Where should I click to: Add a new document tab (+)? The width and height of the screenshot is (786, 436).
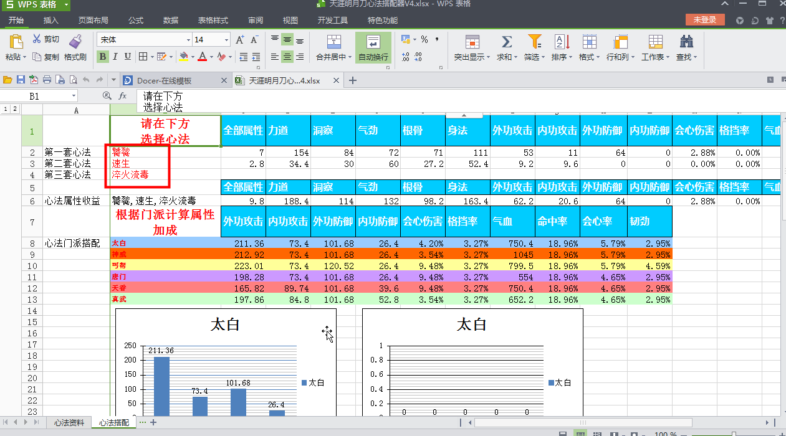coord(353,80)
